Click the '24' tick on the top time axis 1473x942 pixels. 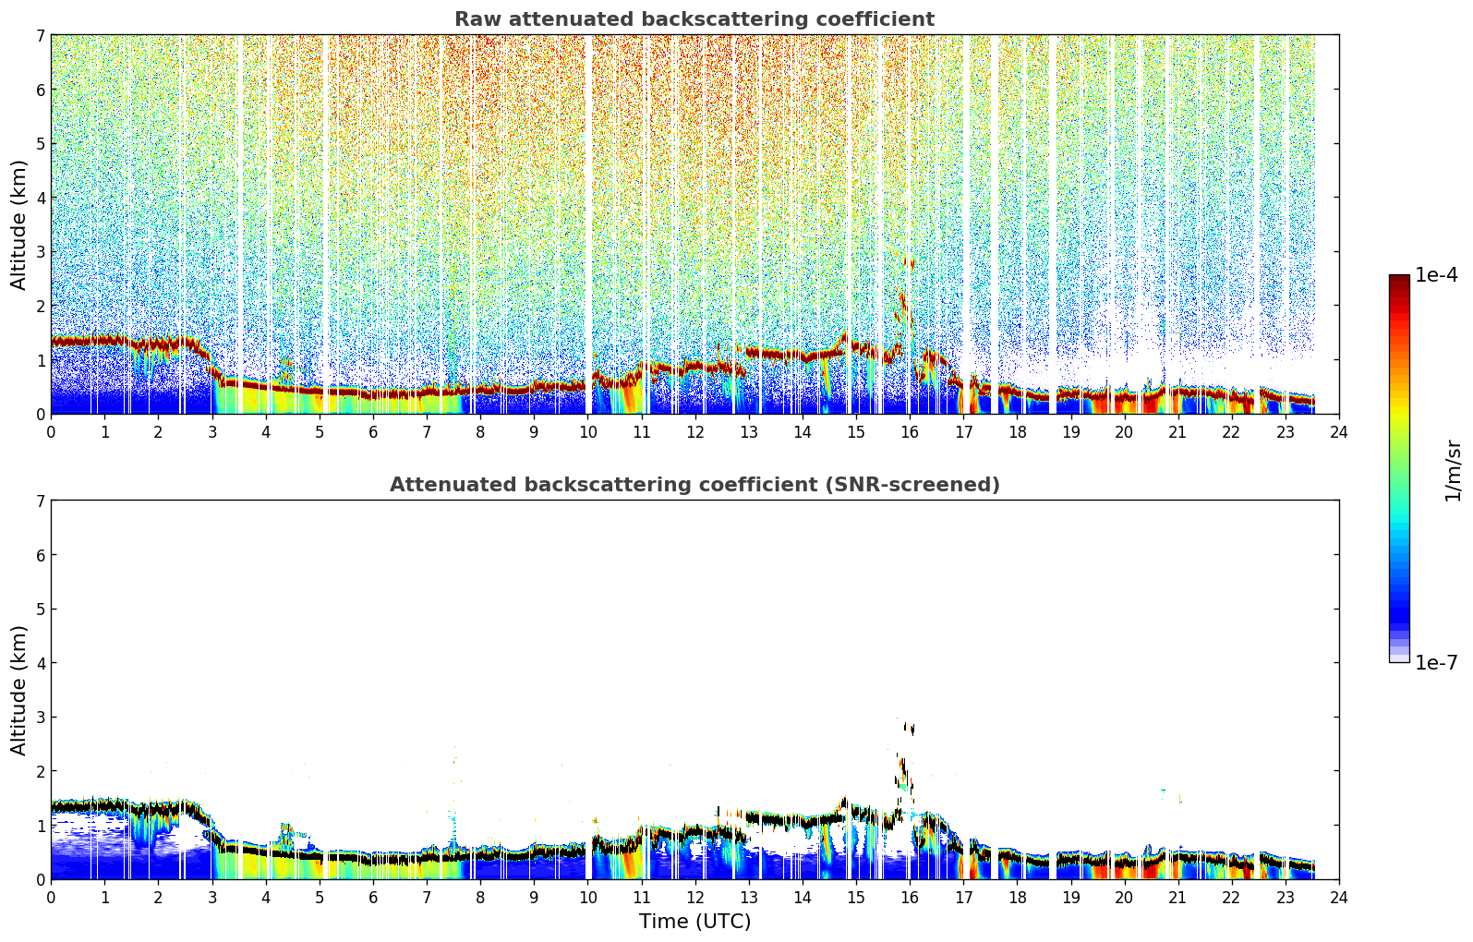[1339, 431]
